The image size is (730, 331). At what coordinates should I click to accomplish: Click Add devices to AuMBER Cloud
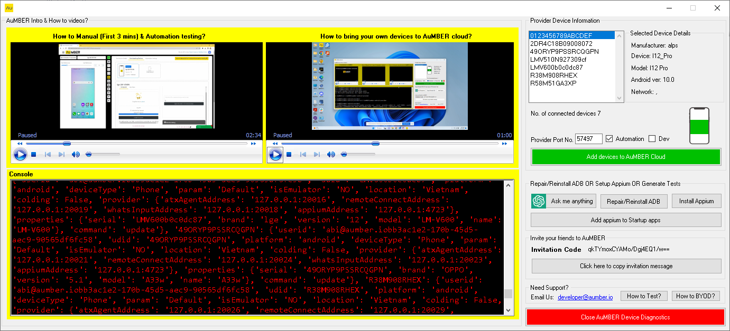point(626,157)
